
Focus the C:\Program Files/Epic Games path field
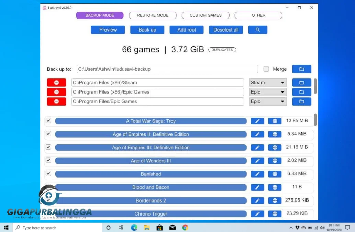(158, 101)
